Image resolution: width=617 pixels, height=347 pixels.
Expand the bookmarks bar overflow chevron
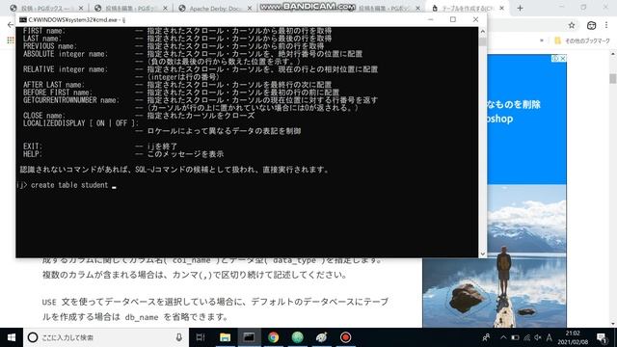click(542, 40)
